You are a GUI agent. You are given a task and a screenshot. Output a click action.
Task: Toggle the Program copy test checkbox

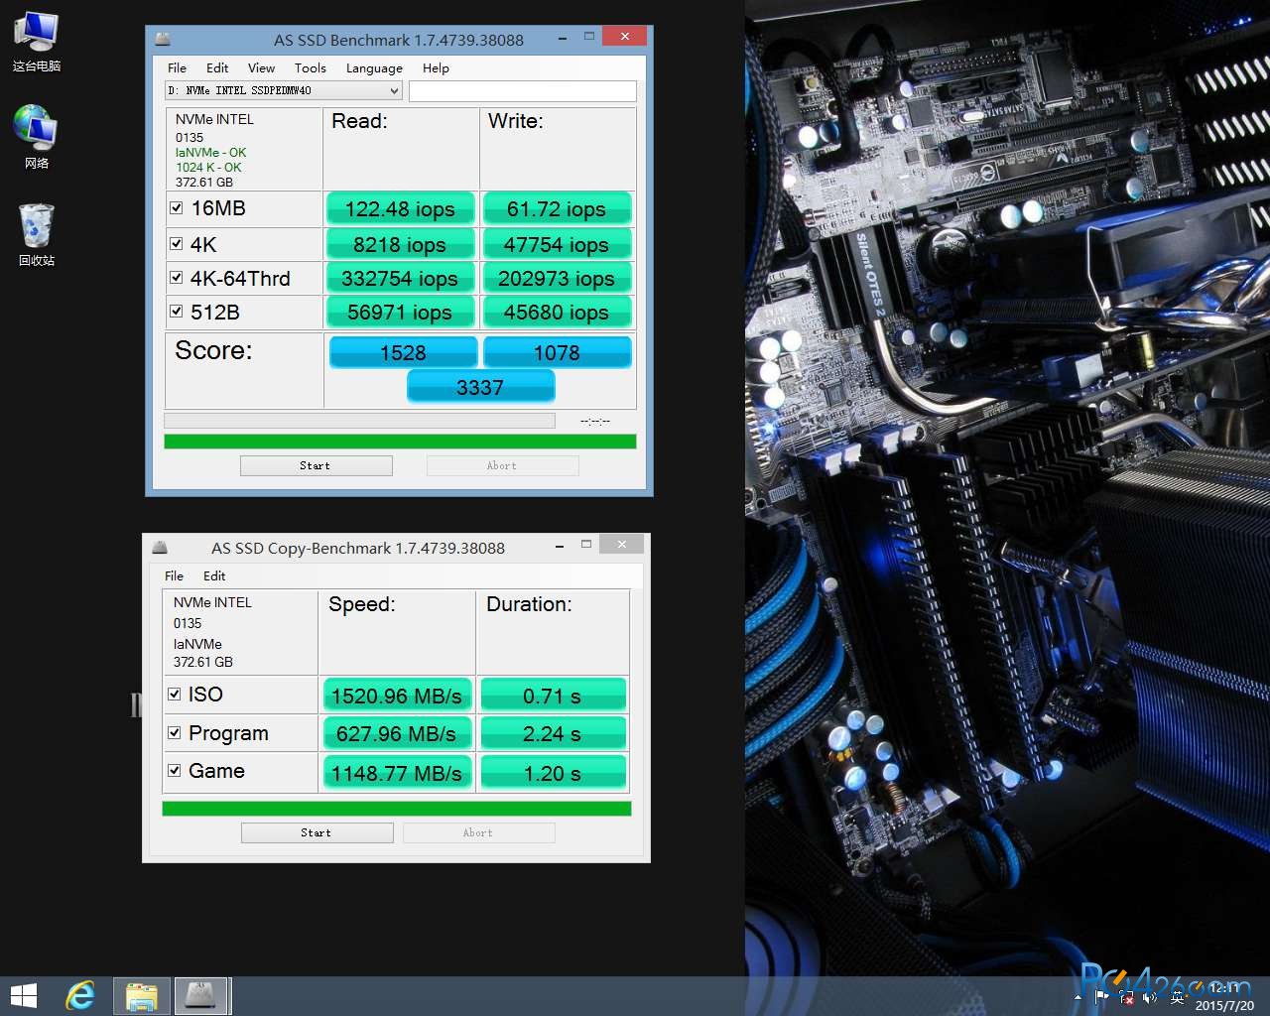point(174,733)
